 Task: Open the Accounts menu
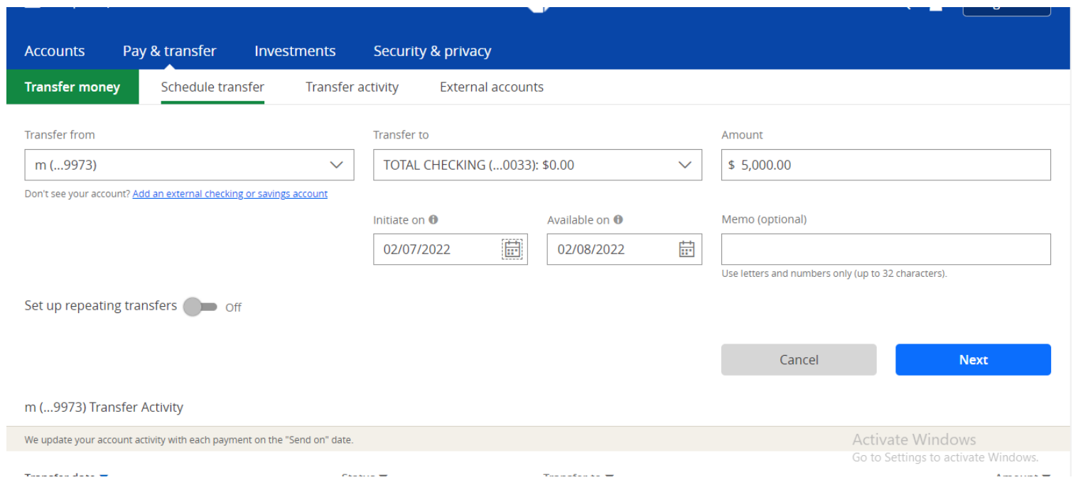click(55, 51)
